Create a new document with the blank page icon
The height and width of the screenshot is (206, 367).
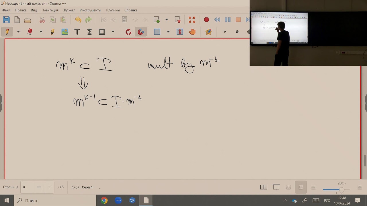pyautogui.click(x=17, y=20)
